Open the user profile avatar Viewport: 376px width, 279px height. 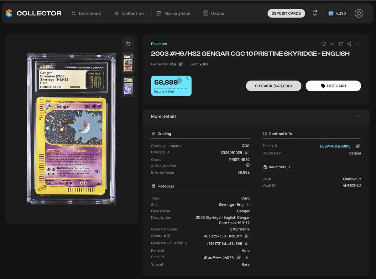tap(359, 13)
